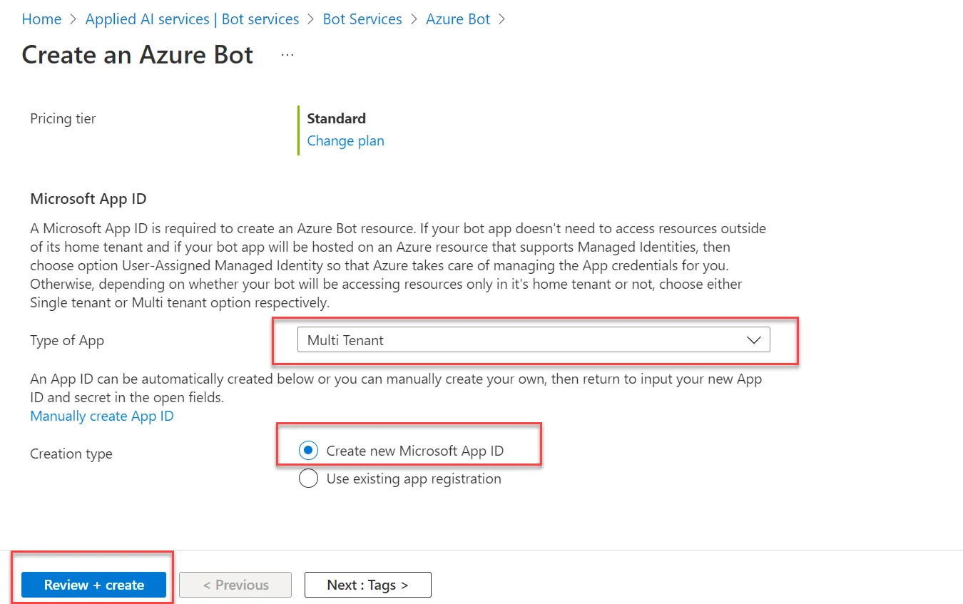The height and width of the screenshot is (604, 963).
Task: Open the Azure Bot breadcrumb
Action: click(458, 19)
